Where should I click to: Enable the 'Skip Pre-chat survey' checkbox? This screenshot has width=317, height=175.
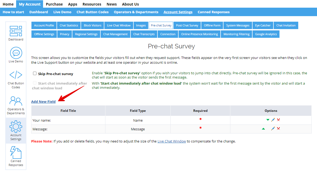(35, 73)
